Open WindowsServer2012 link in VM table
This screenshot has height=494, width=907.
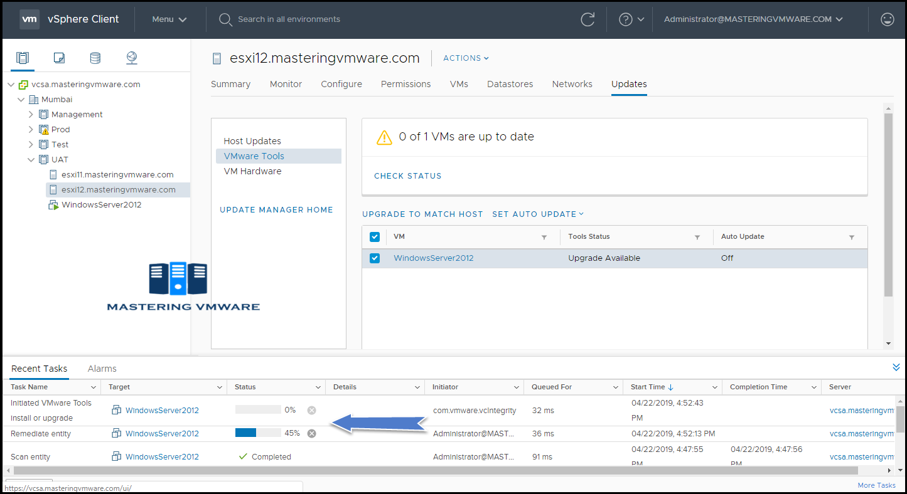[433, 258]
